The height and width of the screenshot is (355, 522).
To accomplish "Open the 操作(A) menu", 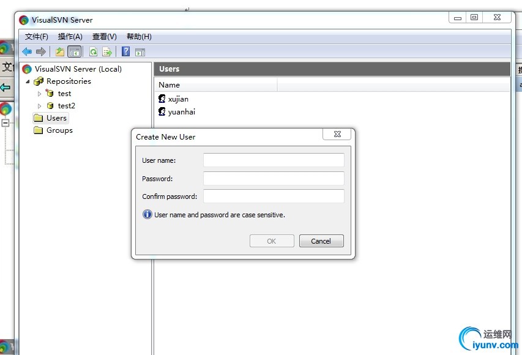I will click(70, 37).
